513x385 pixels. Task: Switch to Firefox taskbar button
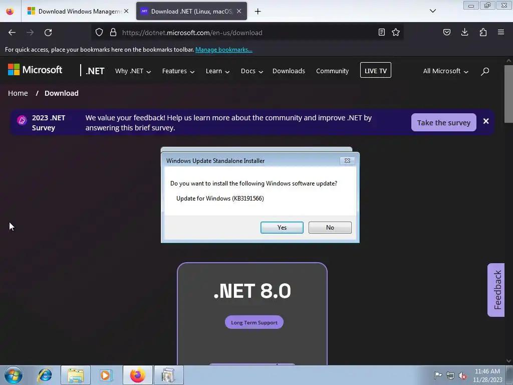(137, 375)
